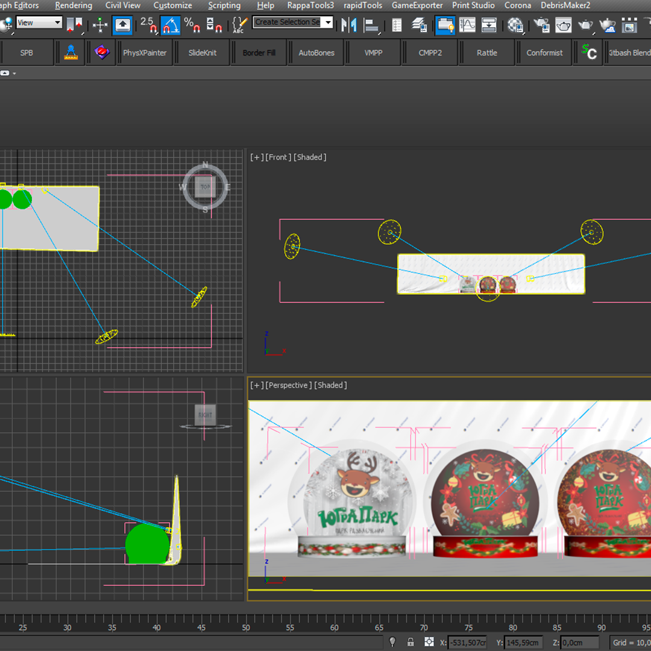Open the Scripting menu
Viewport: 651px width, 651px height.
point(224,5)
